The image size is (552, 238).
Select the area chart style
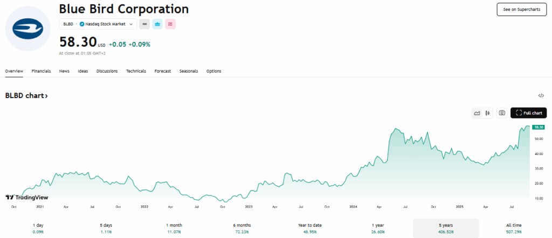(x=477, y=113)
